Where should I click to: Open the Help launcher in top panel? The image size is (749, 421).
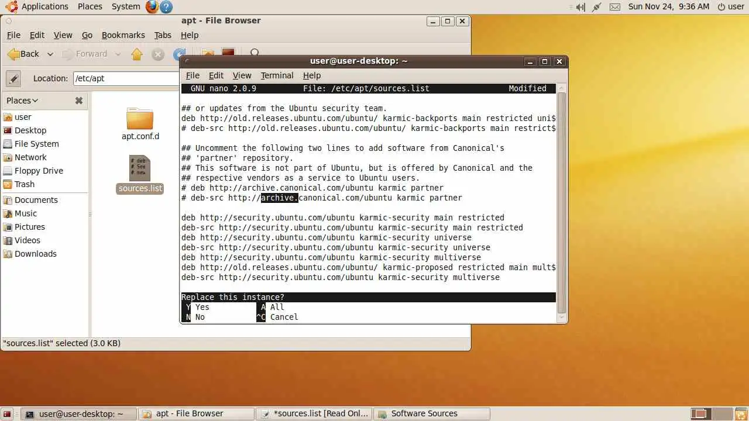(166, 7)
